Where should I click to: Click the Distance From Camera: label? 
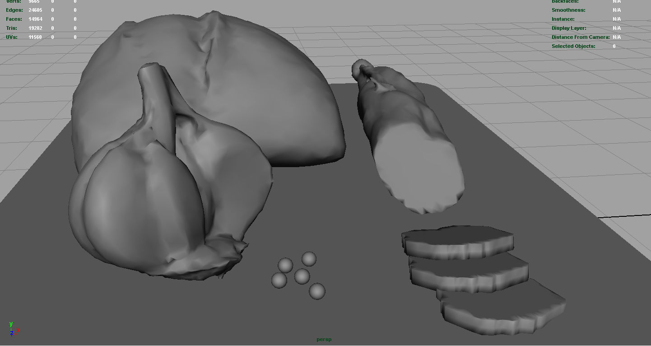pos(581,37)
